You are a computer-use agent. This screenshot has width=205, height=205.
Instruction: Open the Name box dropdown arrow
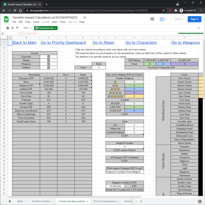16,34
